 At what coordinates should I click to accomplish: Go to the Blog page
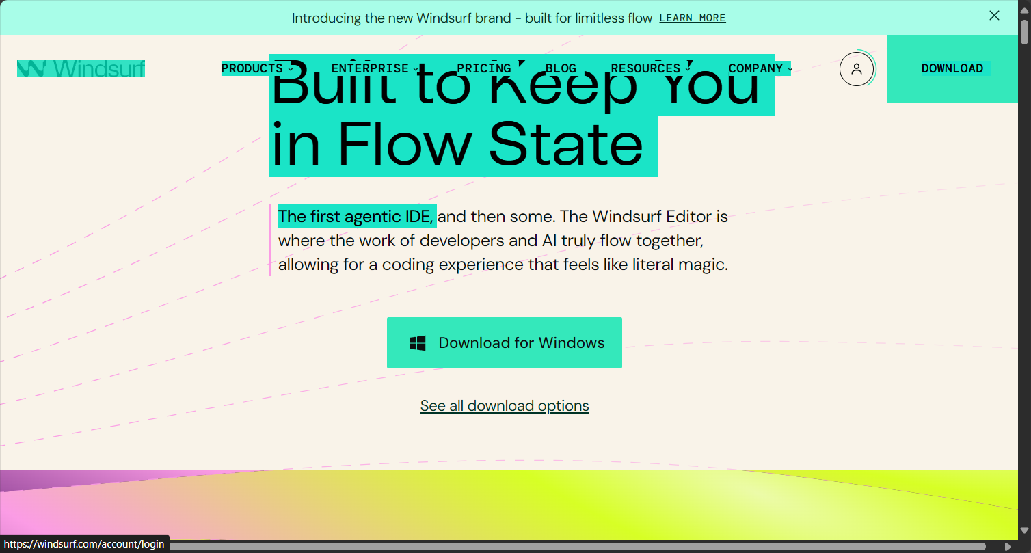(561, 68)
